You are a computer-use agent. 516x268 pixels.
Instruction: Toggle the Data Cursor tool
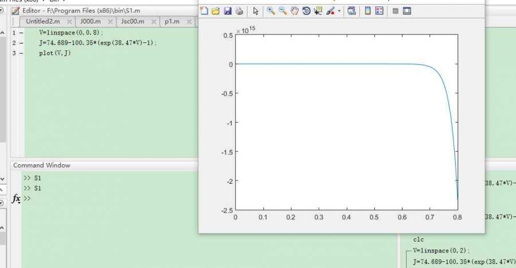318,11
